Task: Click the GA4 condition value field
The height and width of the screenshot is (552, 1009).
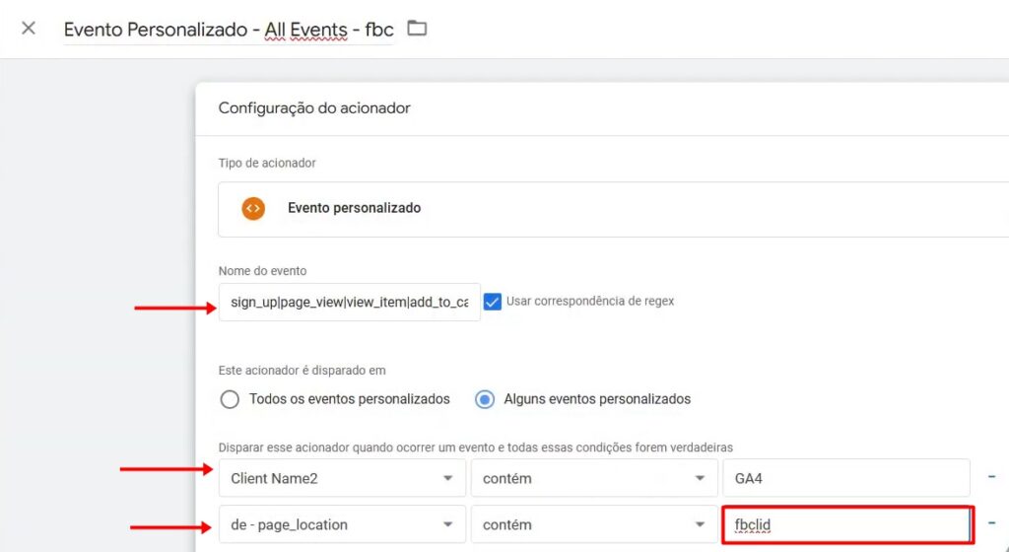Action: pos(845,478)
